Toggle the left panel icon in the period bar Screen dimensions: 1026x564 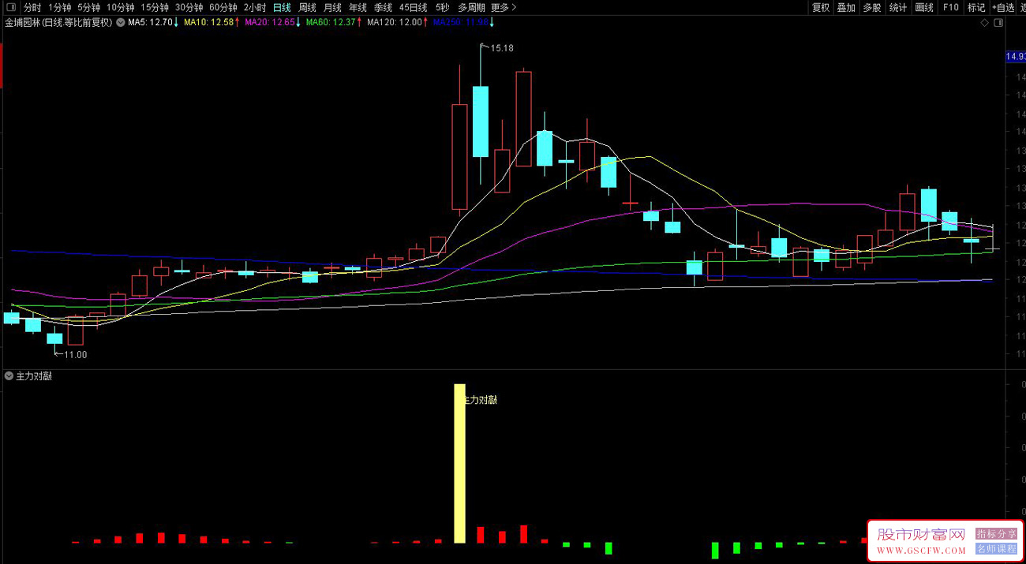[10, 7]
